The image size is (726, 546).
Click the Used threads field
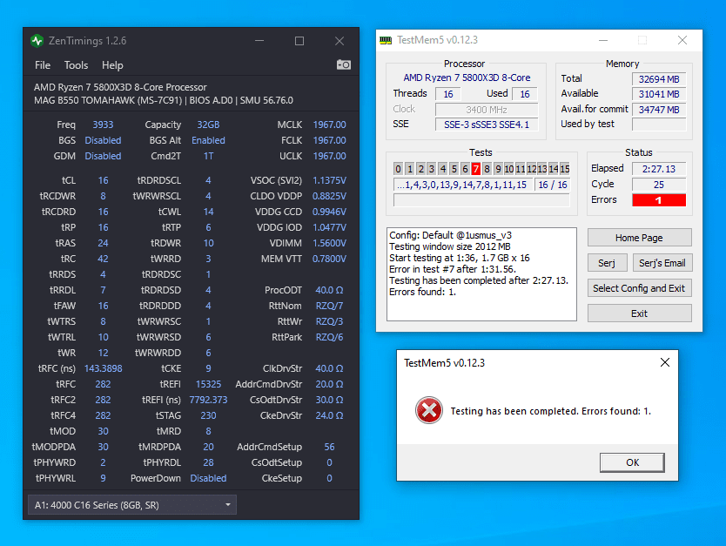click(x=524, y=94)
